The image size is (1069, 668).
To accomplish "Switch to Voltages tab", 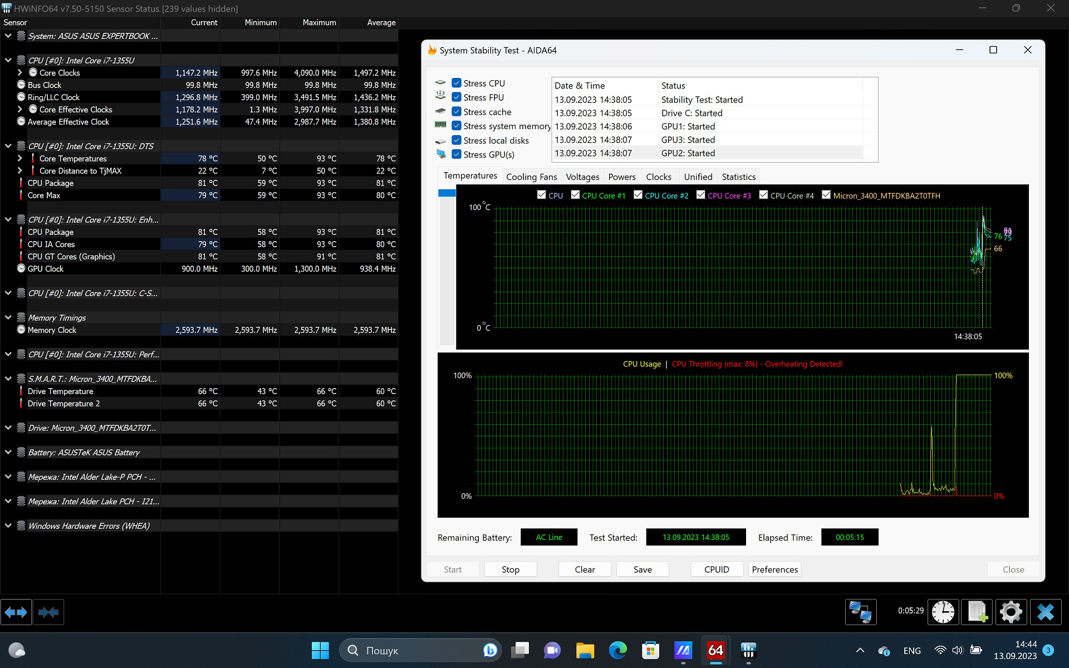I will [x=582, y=177].
